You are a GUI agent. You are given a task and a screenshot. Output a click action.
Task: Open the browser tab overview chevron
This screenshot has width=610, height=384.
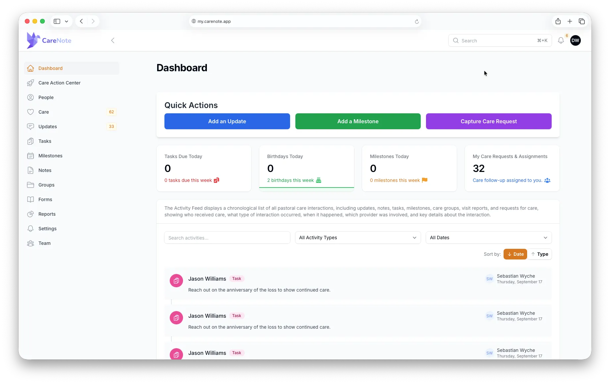click(x=66, y=21)
